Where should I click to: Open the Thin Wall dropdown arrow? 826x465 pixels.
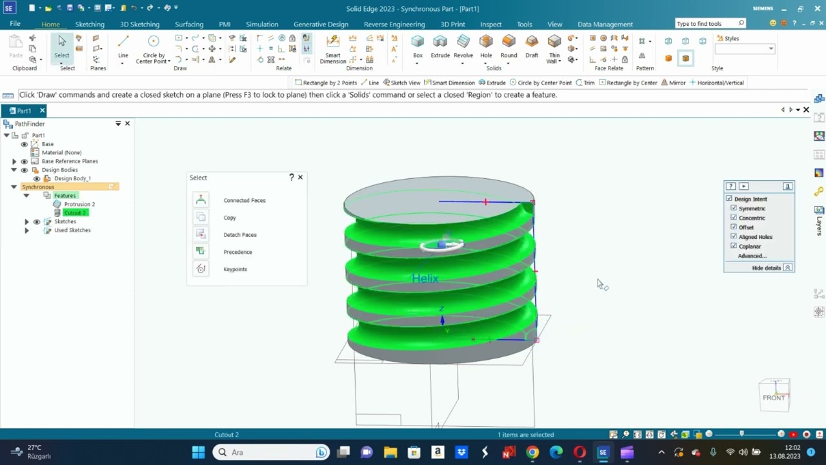[559, 62]
